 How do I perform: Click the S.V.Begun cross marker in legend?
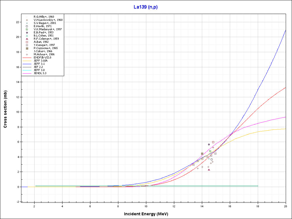click(27, 23)
